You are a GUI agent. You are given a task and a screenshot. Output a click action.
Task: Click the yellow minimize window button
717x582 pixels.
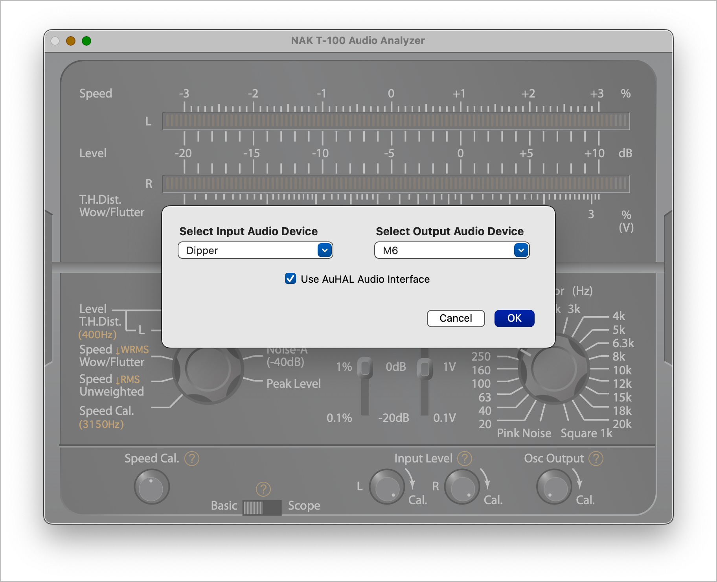click(x=71, y=41)
